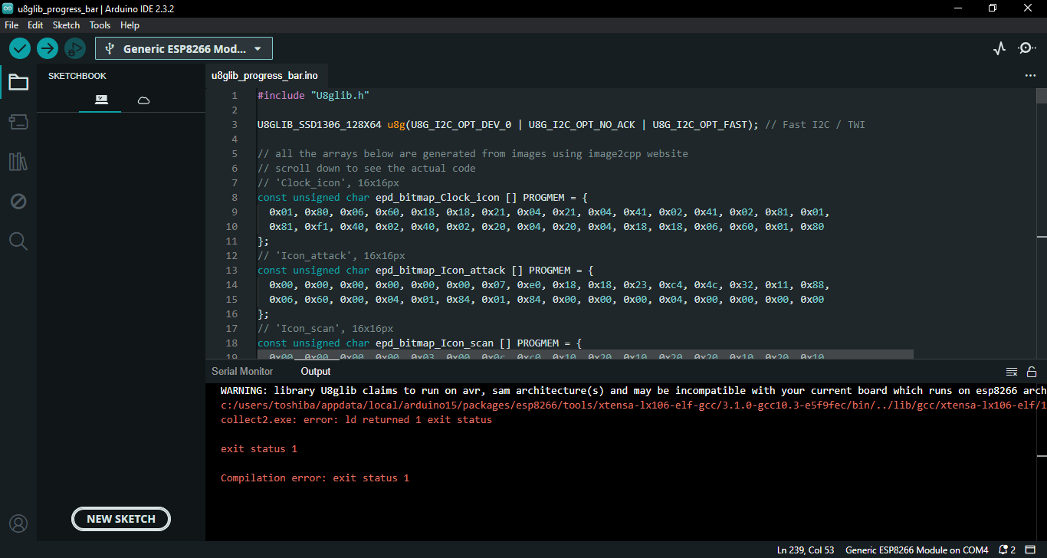Image resolution: width=1047 pixels, height=558 pixels.
Task: Open the Edit menu
Action: pyautogui.click(x=35, y=25)
